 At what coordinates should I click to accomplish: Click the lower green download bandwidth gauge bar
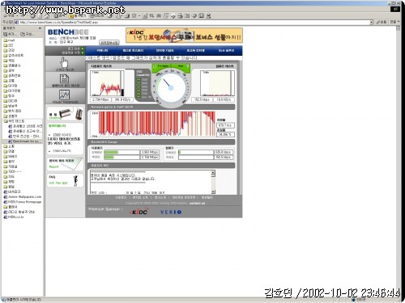[x=122, y=157]
